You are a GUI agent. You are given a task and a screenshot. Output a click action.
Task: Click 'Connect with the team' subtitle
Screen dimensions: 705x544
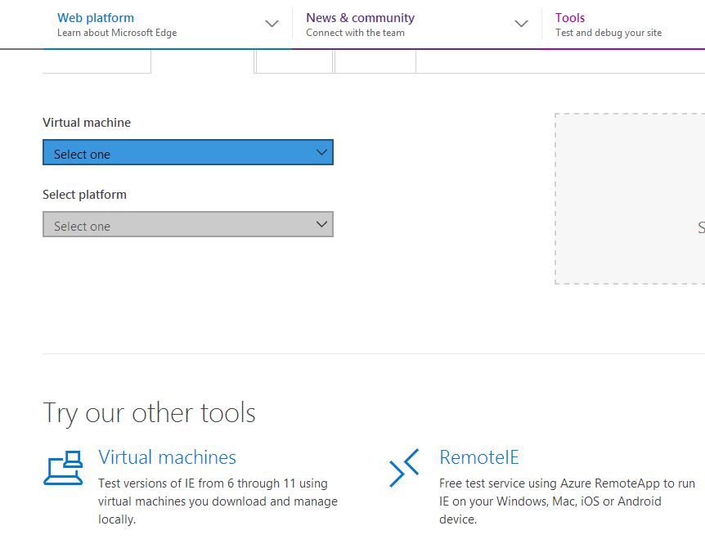pos(355,33)
